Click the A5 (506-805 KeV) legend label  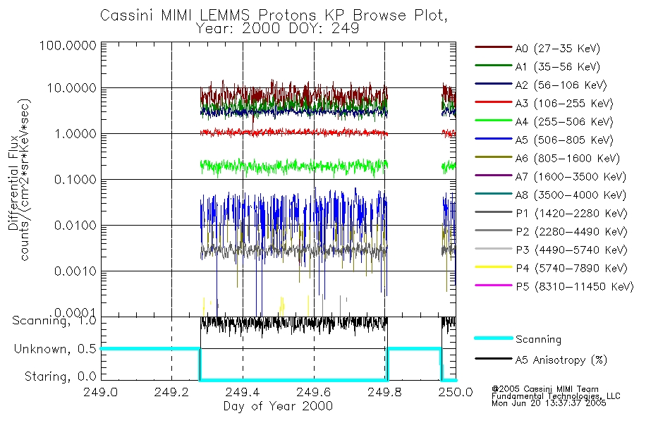coord(564,140)
